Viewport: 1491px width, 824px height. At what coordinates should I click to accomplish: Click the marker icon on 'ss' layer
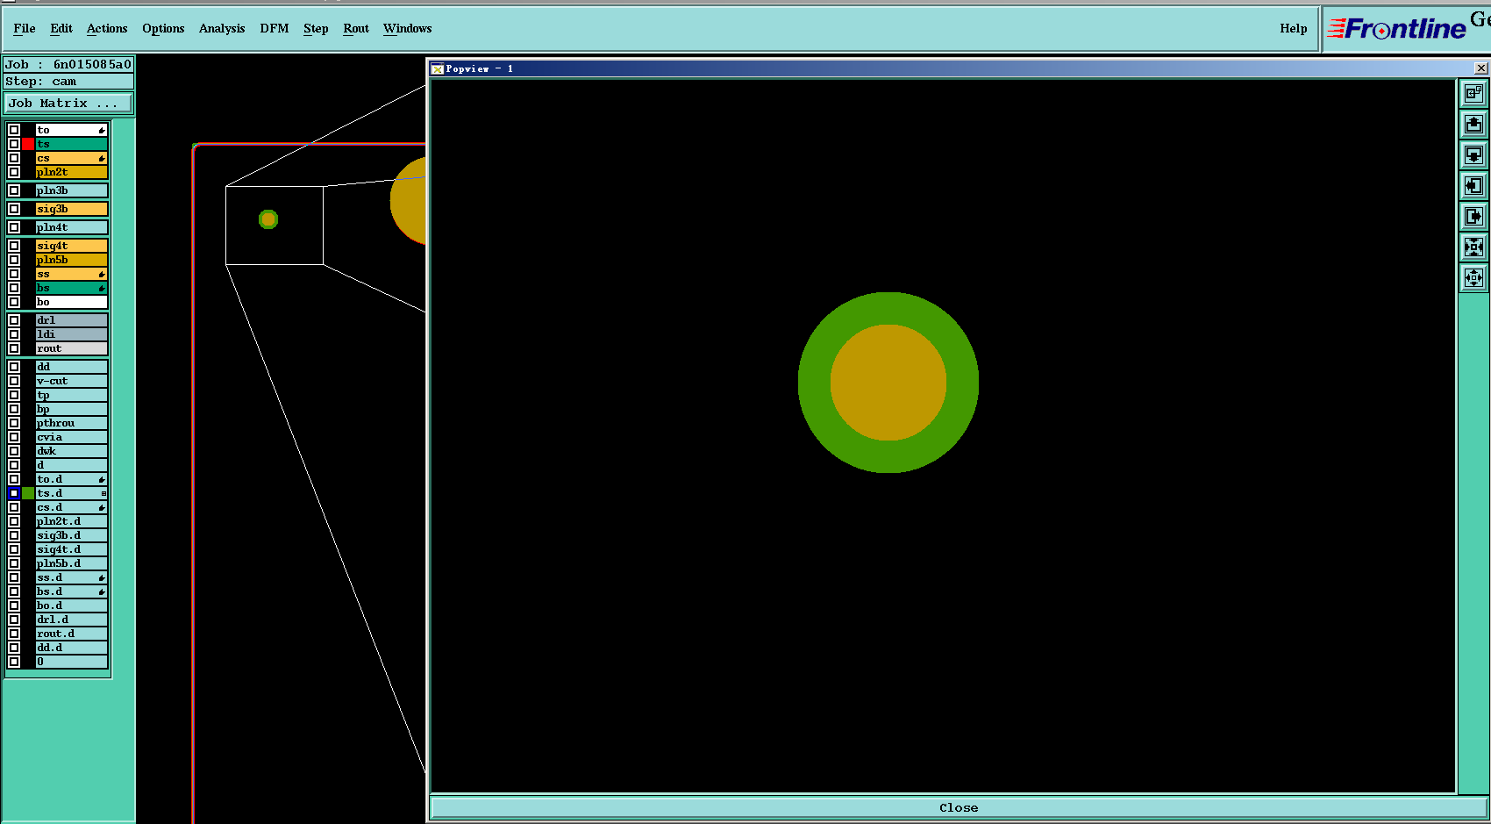[x=102, y=274]
